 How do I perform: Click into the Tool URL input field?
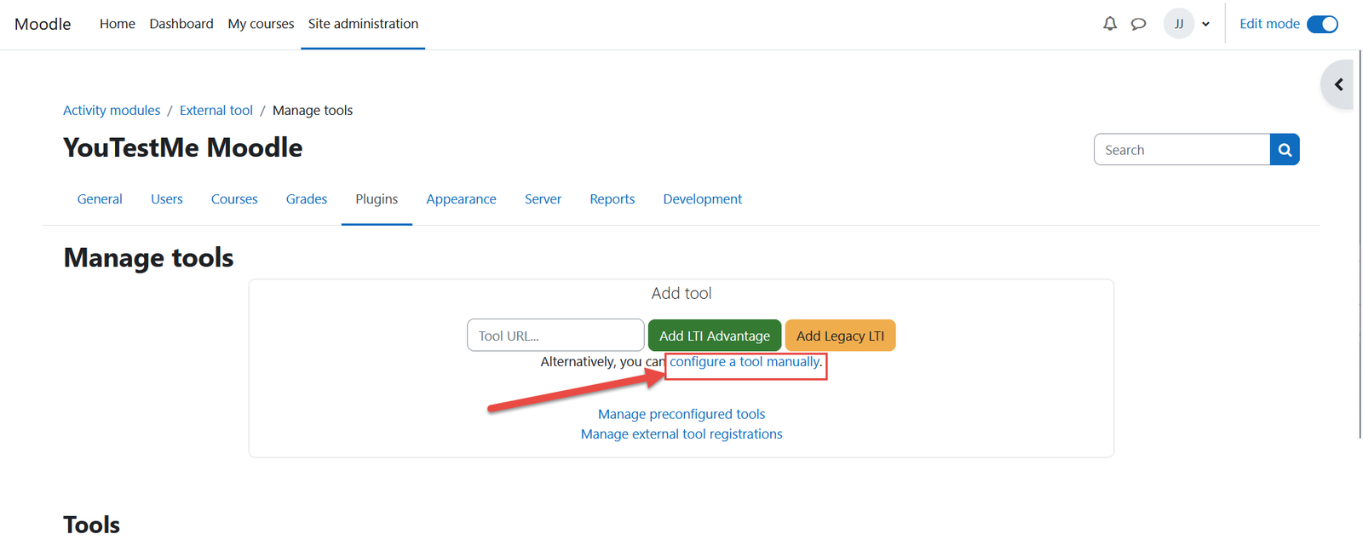(555, 336)
